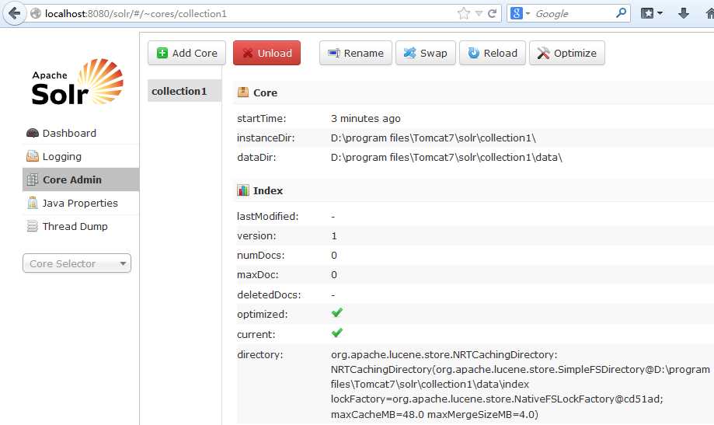Optimize the core index
Screen dimensions: 714x425
point(566,53)
